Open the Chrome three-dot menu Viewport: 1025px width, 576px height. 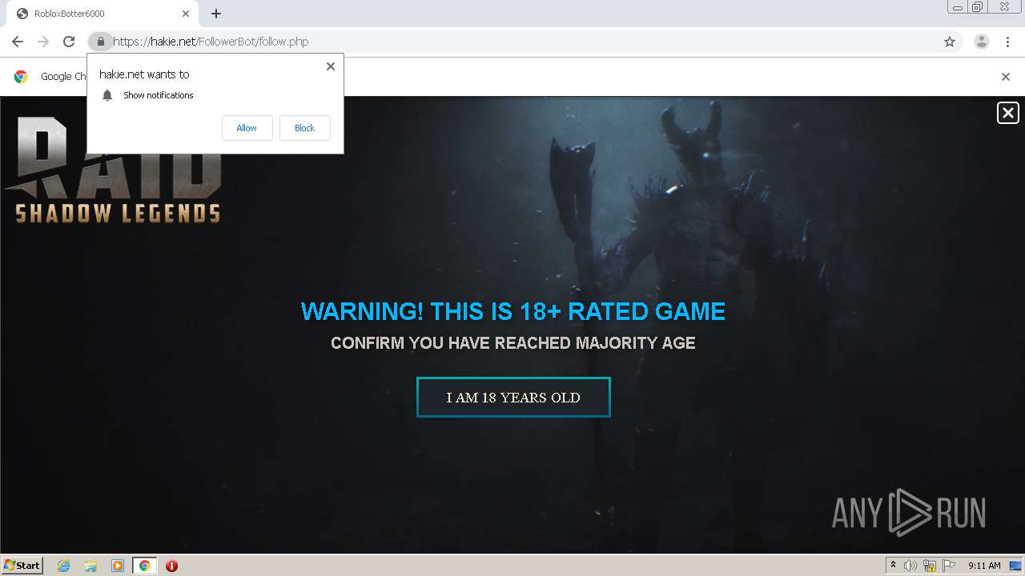coord(1007,42)
